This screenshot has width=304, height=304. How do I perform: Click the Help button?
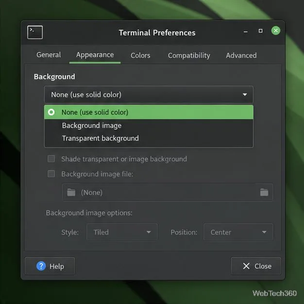pos(50,266)
